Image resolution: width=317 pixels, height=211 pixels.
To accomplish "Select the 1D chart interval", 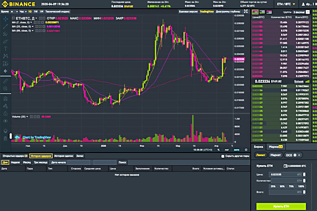I will (x=30, y=12).
